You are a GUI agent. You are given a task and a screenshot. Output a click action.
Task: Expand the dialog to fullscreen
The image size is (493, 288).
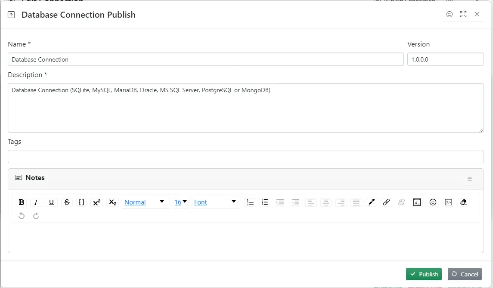coord(463,14)
